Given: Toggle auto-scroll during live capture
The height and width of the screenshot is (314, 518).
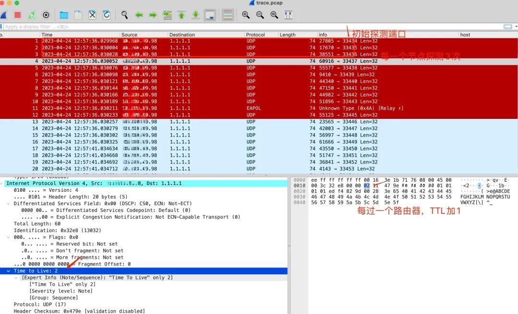Looking at the screenshot, I should [x=210, y=15].
